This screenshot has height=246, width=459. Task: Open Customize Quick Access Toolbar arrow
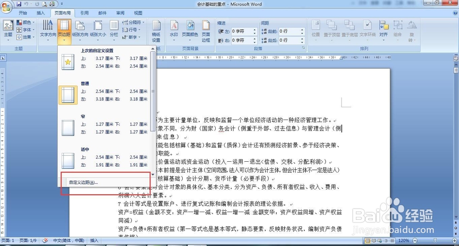(x=62, y=4)
